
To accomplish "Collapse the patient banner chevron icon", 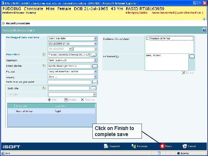I will tap(204, 19).
